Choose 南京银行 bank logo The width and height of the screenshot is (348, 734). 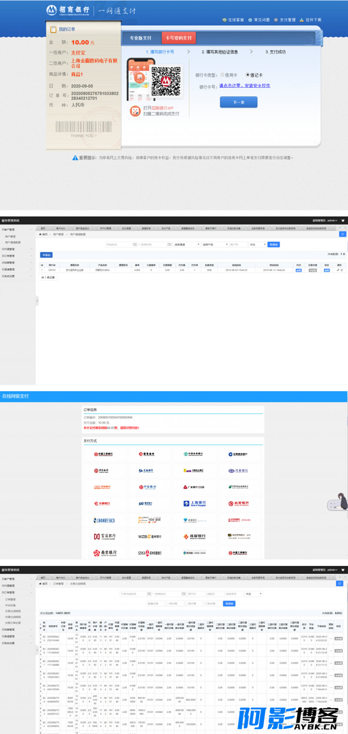(105, 553)
